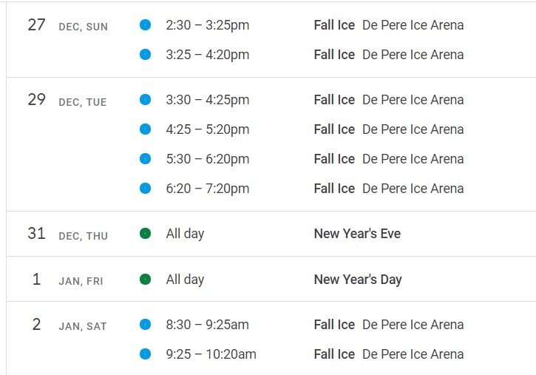This screenshot has height=375, width=536.
Task: Click the blue dot beside 5:30 – 6:20pm
Action: pos(146,158)
